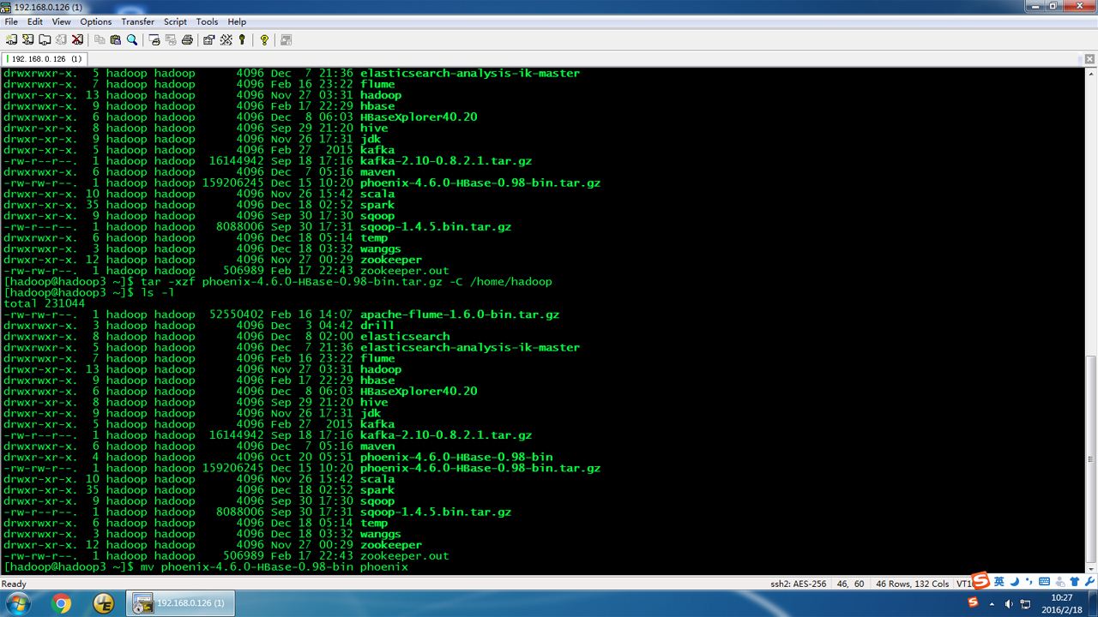Image resolution: width=1098 pixels, height=617 pixels.
Task: Click the Sogou S logo on IME bar
Action: 980,581
